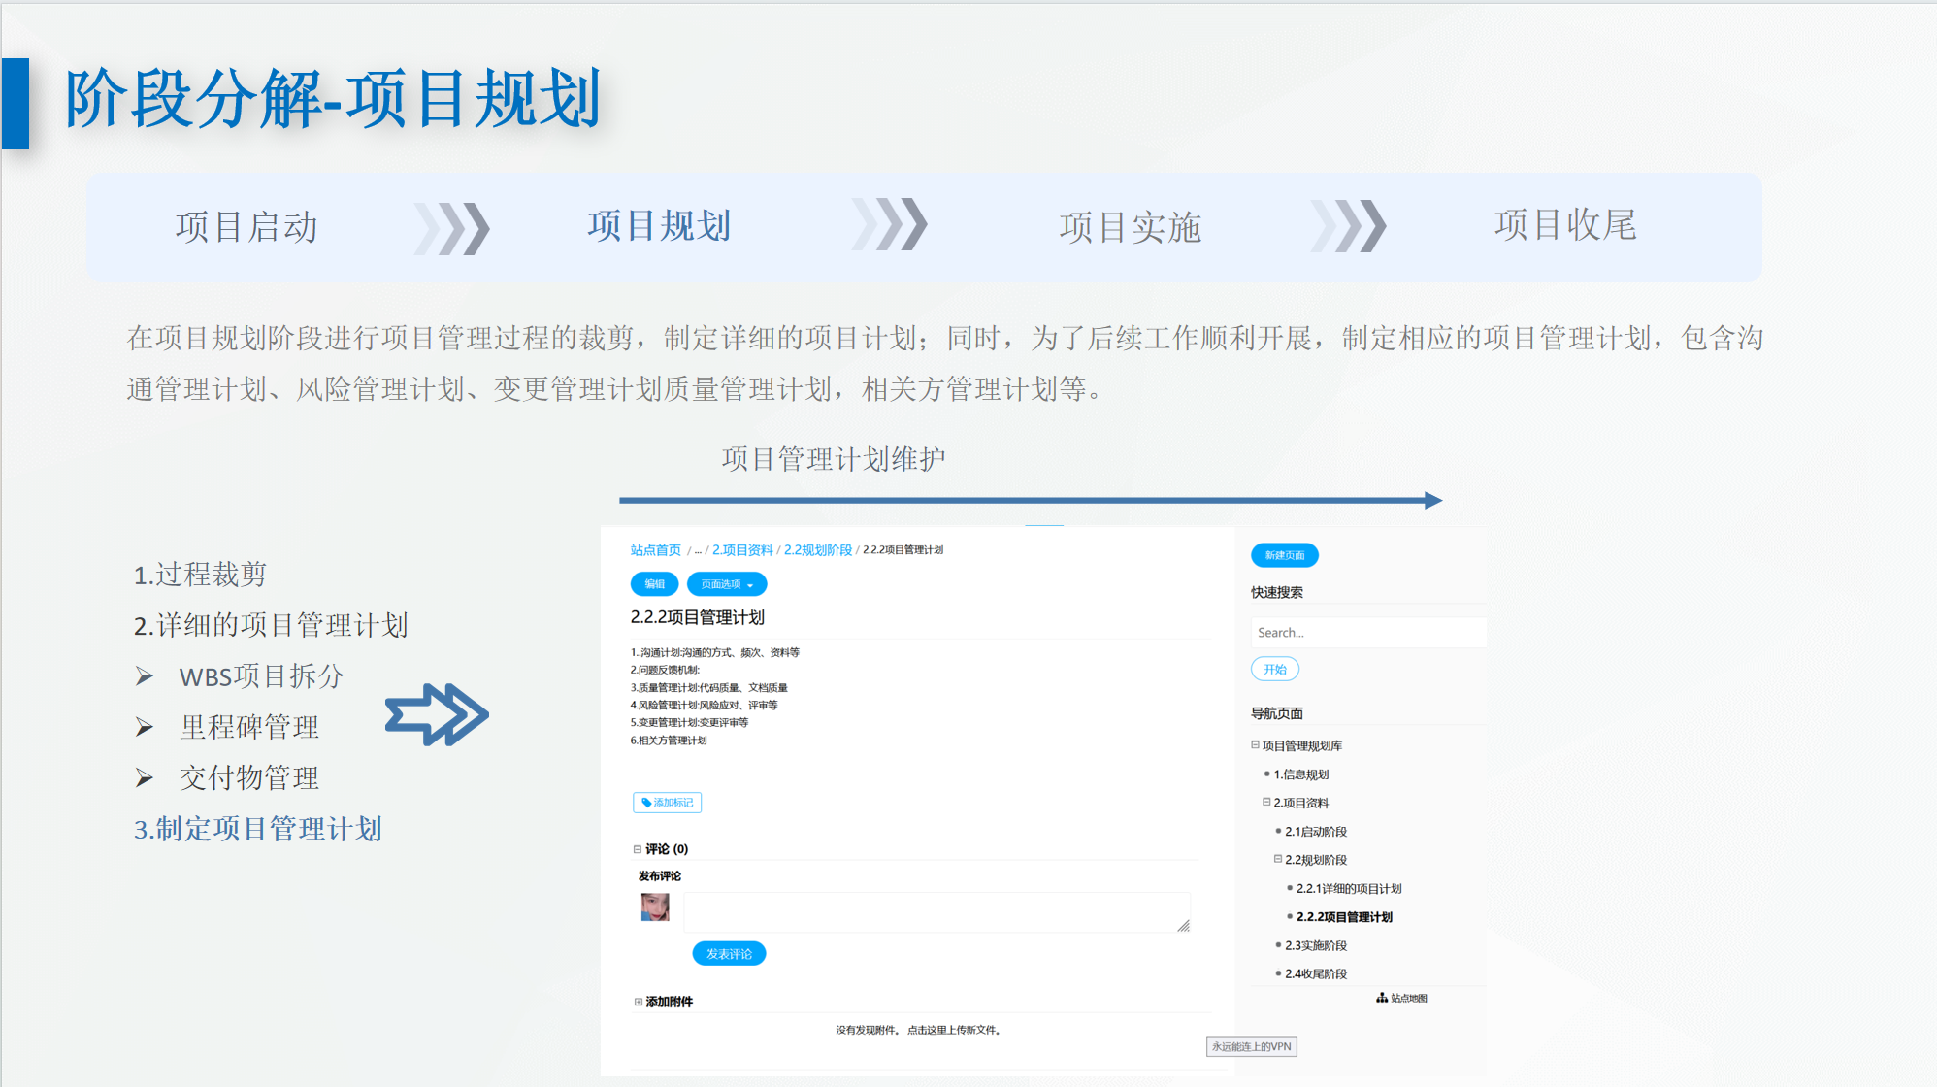Expand the 添加附件 section
Viewport: 1937px width, 1087px height.
pos(638,1002)
